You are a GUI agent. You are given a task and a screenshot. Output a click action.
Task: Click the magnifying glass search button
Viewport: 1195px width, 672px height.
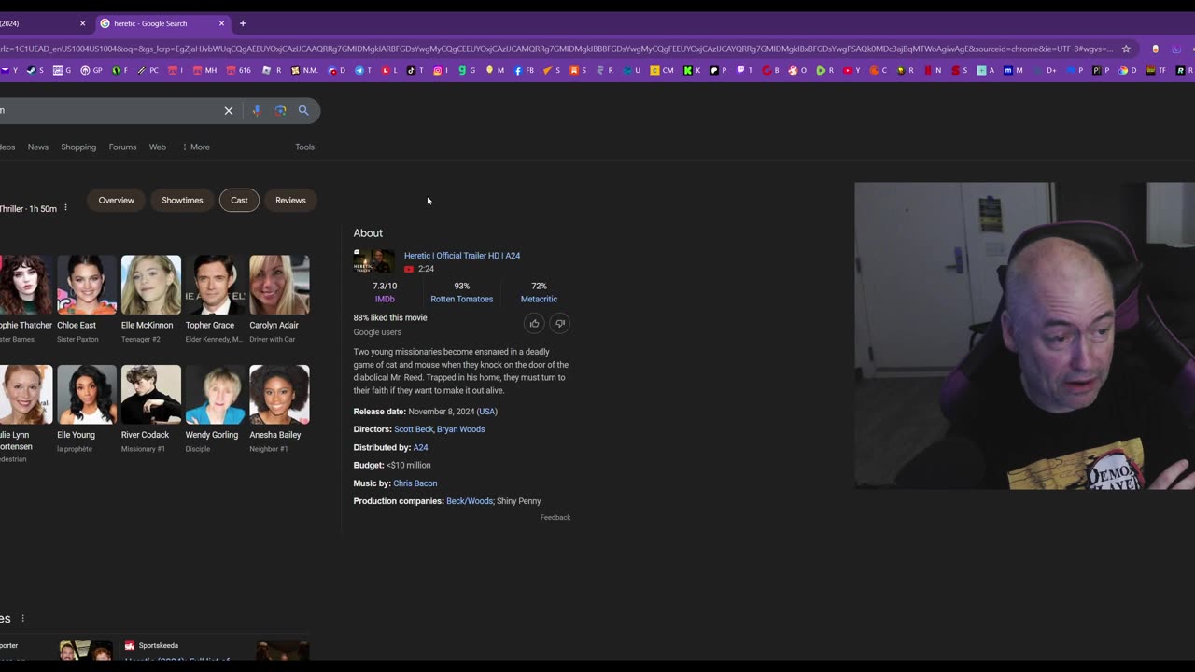pos(303,110)
